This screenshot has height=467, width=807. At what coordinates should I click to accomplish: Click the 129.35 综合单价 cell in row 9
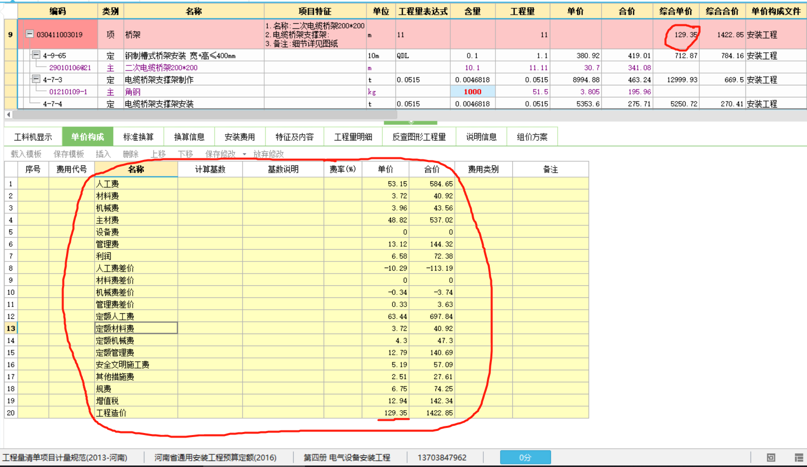(x=675, y=35)
